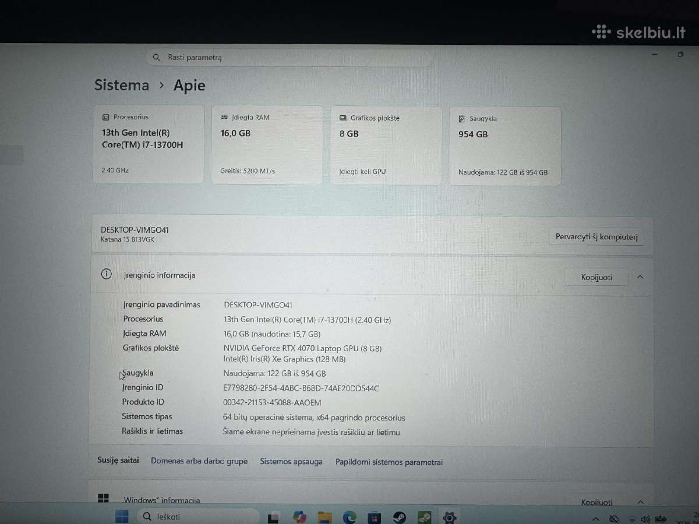699x524 pixels.
Task: Click the Wi-Fi network tray icon
Action: pyautogui.click(x=633, y=518)
